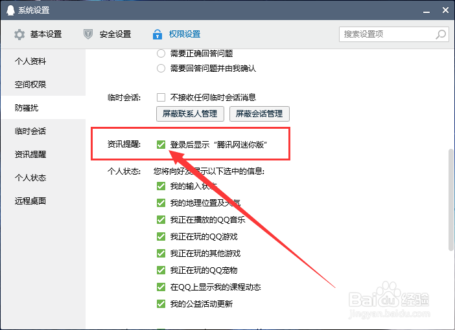
Task: Select 个人状态 in the sidebar
Action: (43, 177)
